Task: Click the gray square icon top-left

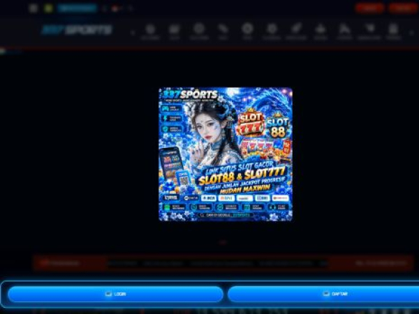Action: pos(33,8)
